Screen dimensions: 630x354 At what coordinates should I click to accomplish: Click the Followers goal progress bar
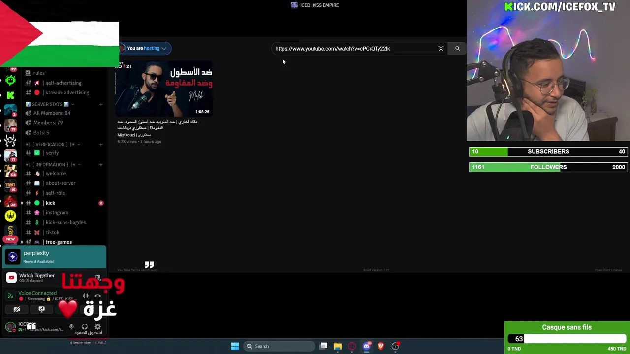(x=548, y=167)
